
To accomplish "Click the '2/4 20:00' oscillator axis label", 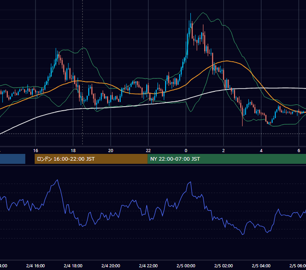I will click(111, 266).
